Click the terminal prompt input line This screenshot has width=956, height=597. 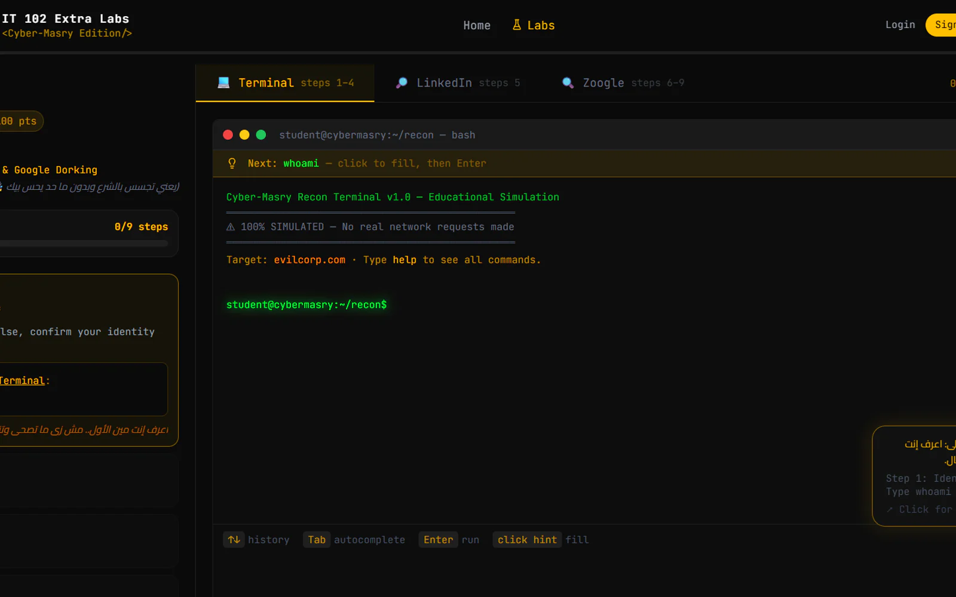(586, 305)
